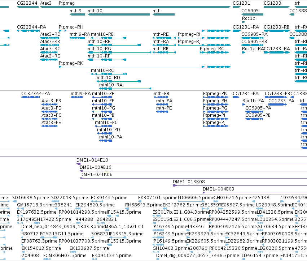Click EST EK091133.5prime
This screenshot has height=261, width=307.
111,256
